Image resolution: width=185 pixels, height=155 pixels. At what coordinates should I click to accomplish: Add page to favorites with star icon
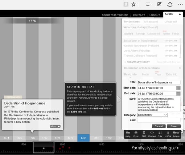pyautogui.click(x=134, y=4)
